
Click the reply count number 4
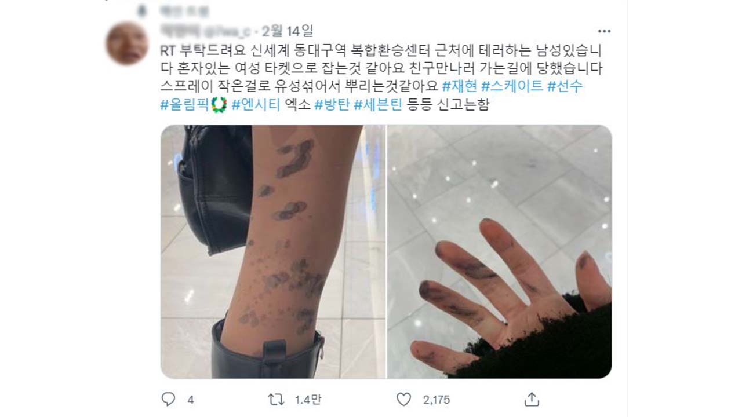191,400
